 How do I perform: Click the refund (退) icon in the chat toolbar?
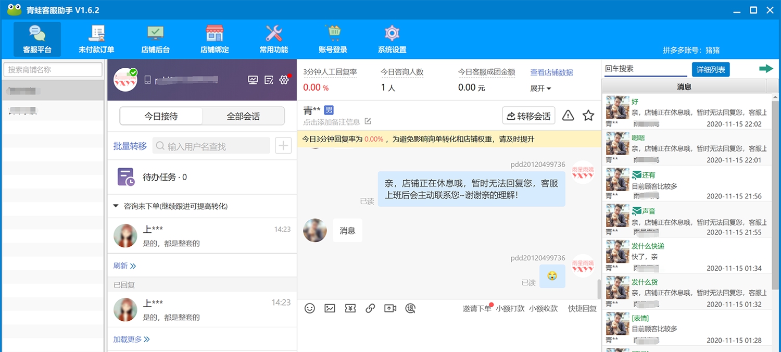(x=410, y=308)
